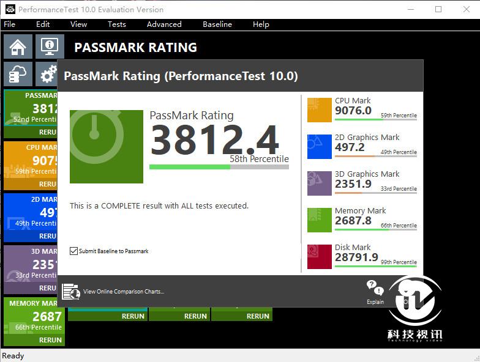Click the CPU Mark 9076.0 value
Screen dimensions: 480x362
353,110
